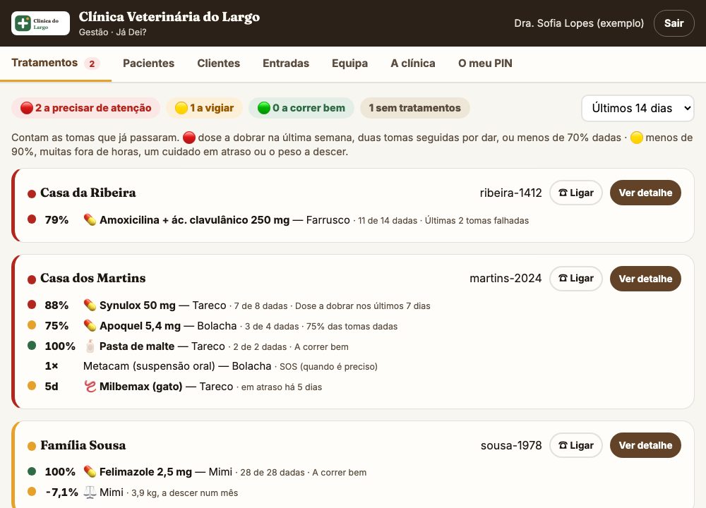The height and width of the screenshot is (508, 706).
Task: Click 'Dose a dobrar nos últimos 7 dias'
Action: (362, 306)
